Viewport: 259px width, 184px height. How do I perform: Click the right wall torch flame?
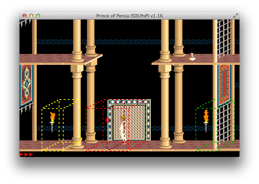(x=206, y=116)
